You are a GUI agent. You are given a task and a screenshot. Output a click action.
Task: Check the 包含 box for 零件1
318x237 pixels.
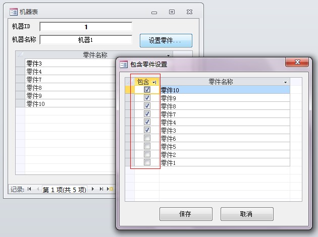point(147,162)
